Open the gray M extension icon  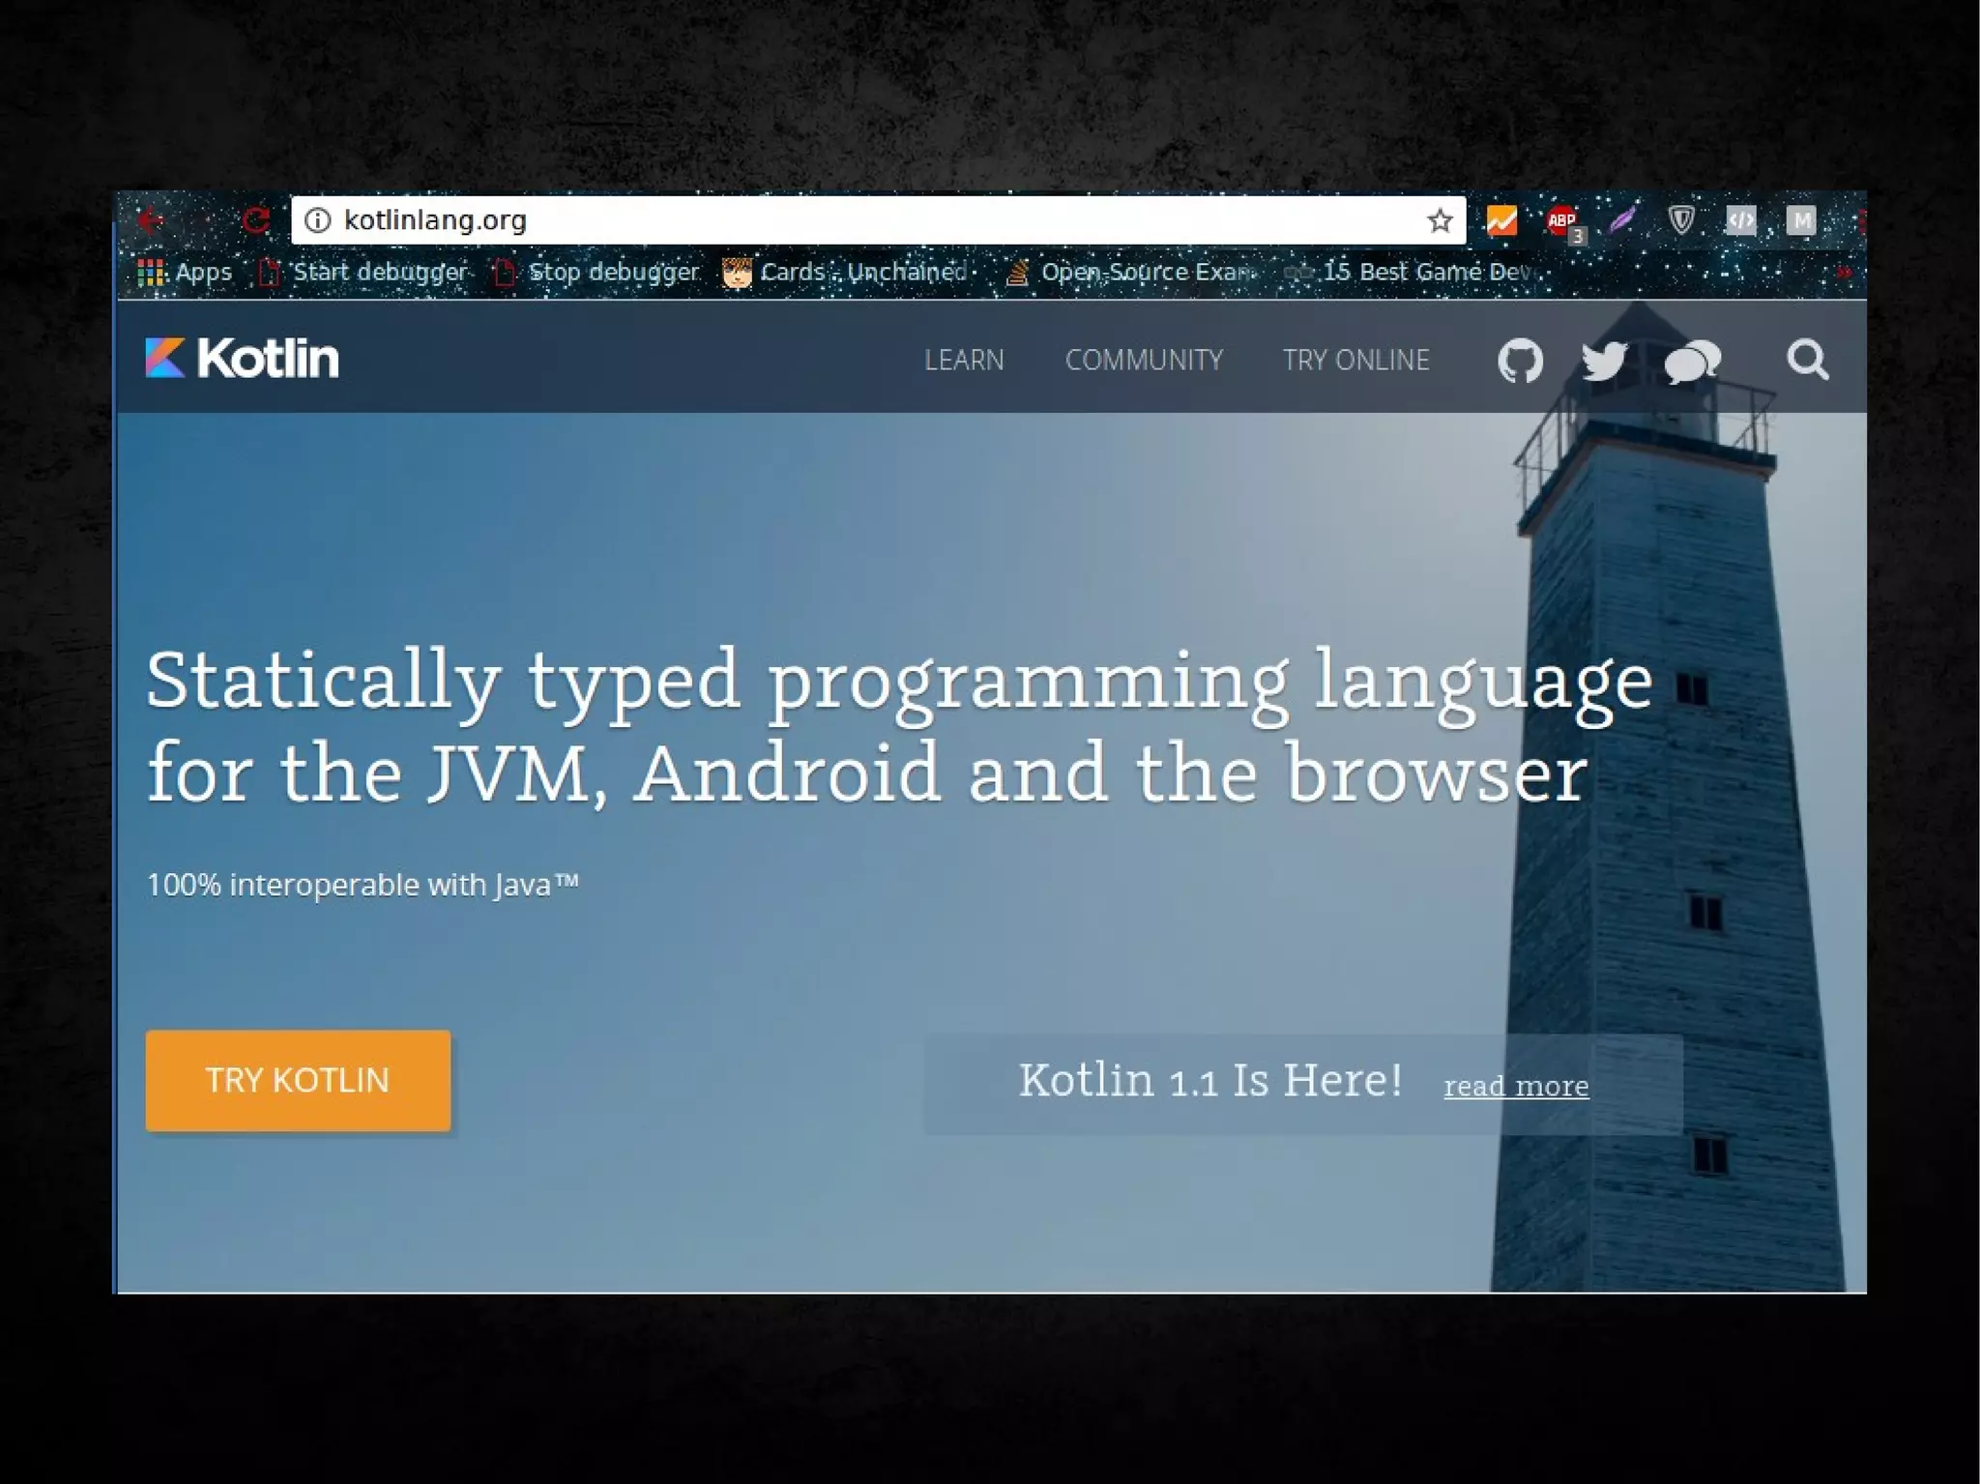[1800, 220]
